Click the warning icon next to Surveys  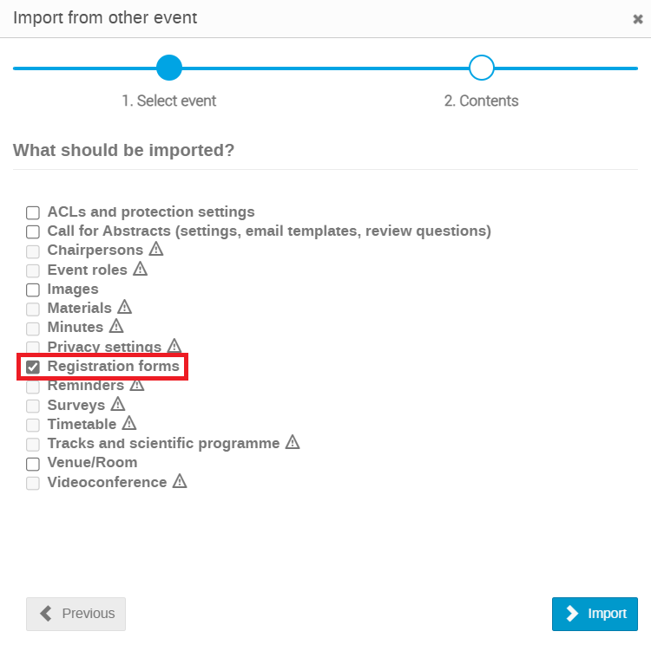pos(118,404)
